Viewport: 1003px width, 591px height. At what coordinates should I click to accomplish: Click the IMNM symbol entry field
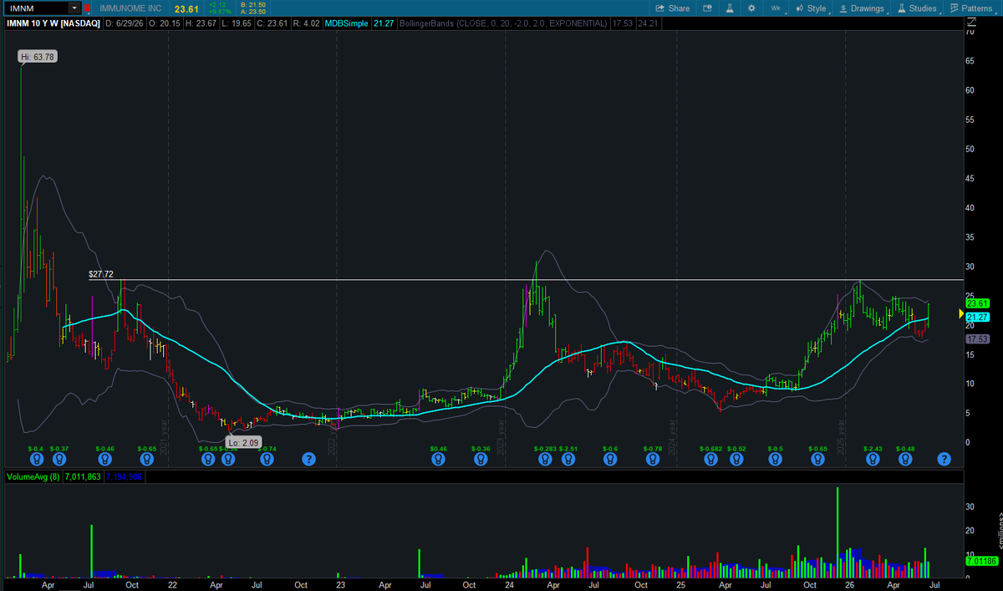(x=37, y=8)
